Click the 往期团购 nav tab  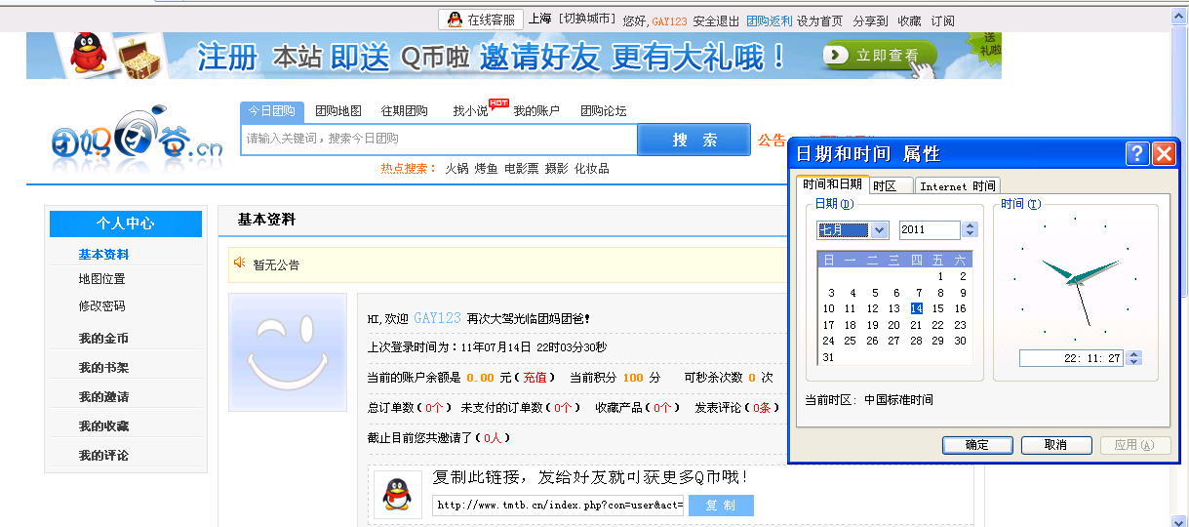pyautogui.click(x=405, y=111)
